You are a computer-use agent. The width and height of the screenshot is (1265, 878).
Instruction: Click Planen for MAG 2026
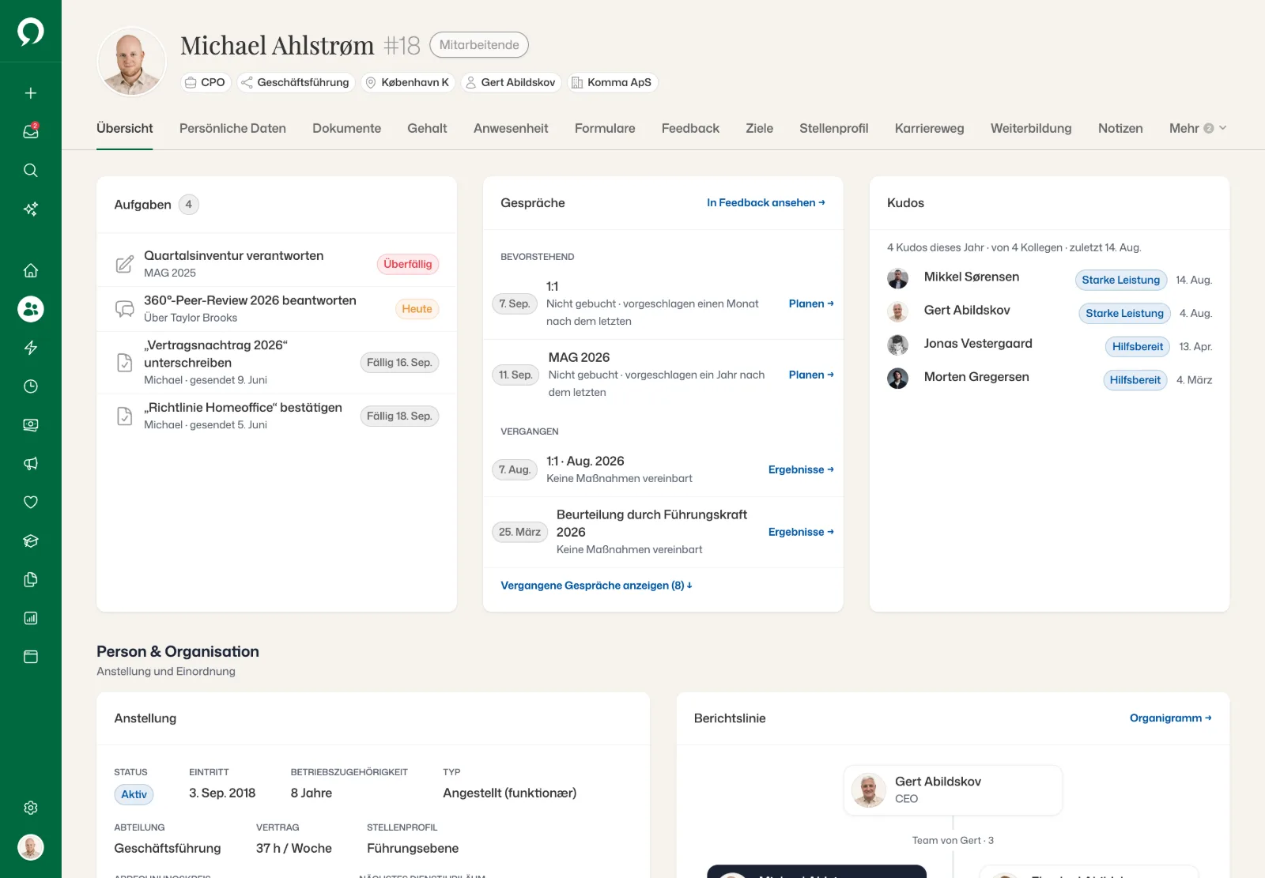(x=811, y=375)
